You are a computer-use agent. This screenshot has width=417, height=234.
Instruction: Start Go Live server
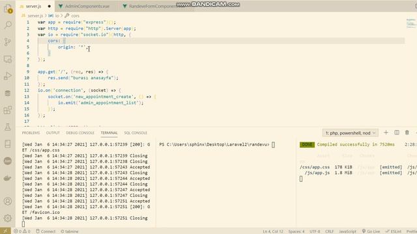pyautogui.click(x=371, y=231)
